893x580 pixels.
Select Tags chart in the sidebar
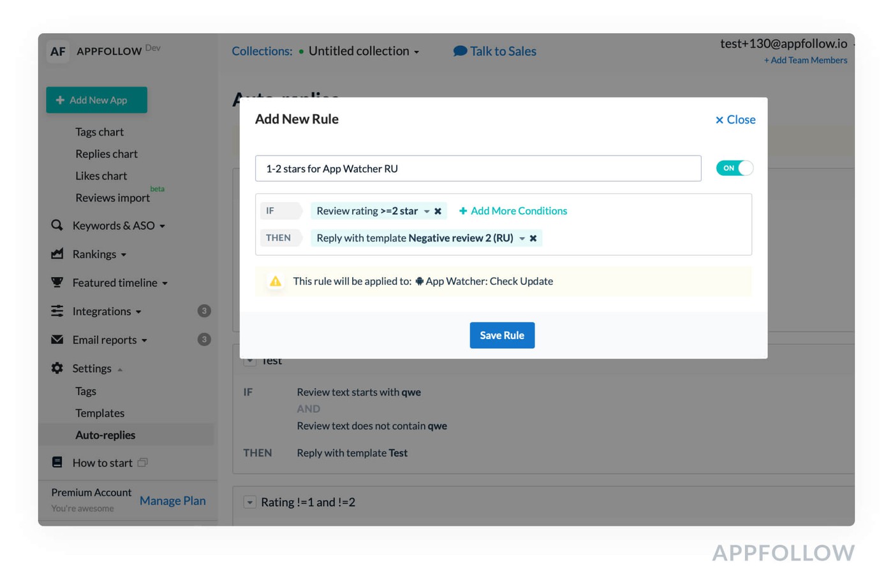click(x=100, y=132)
